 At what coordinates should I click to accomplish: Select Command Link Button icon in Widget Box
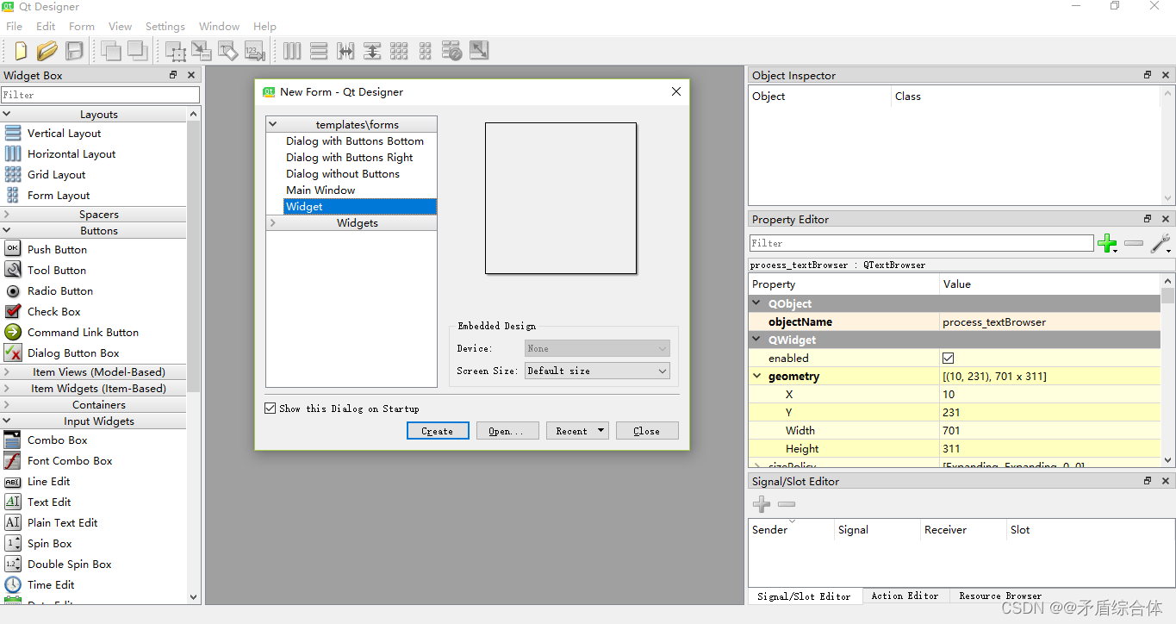tap(13, 332)
